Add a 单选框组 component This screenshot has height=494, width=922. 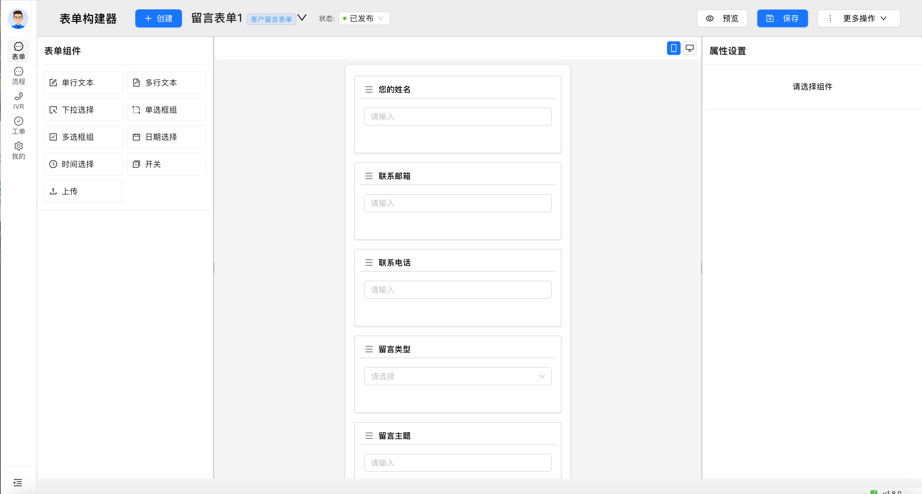(x=166, y=110)
